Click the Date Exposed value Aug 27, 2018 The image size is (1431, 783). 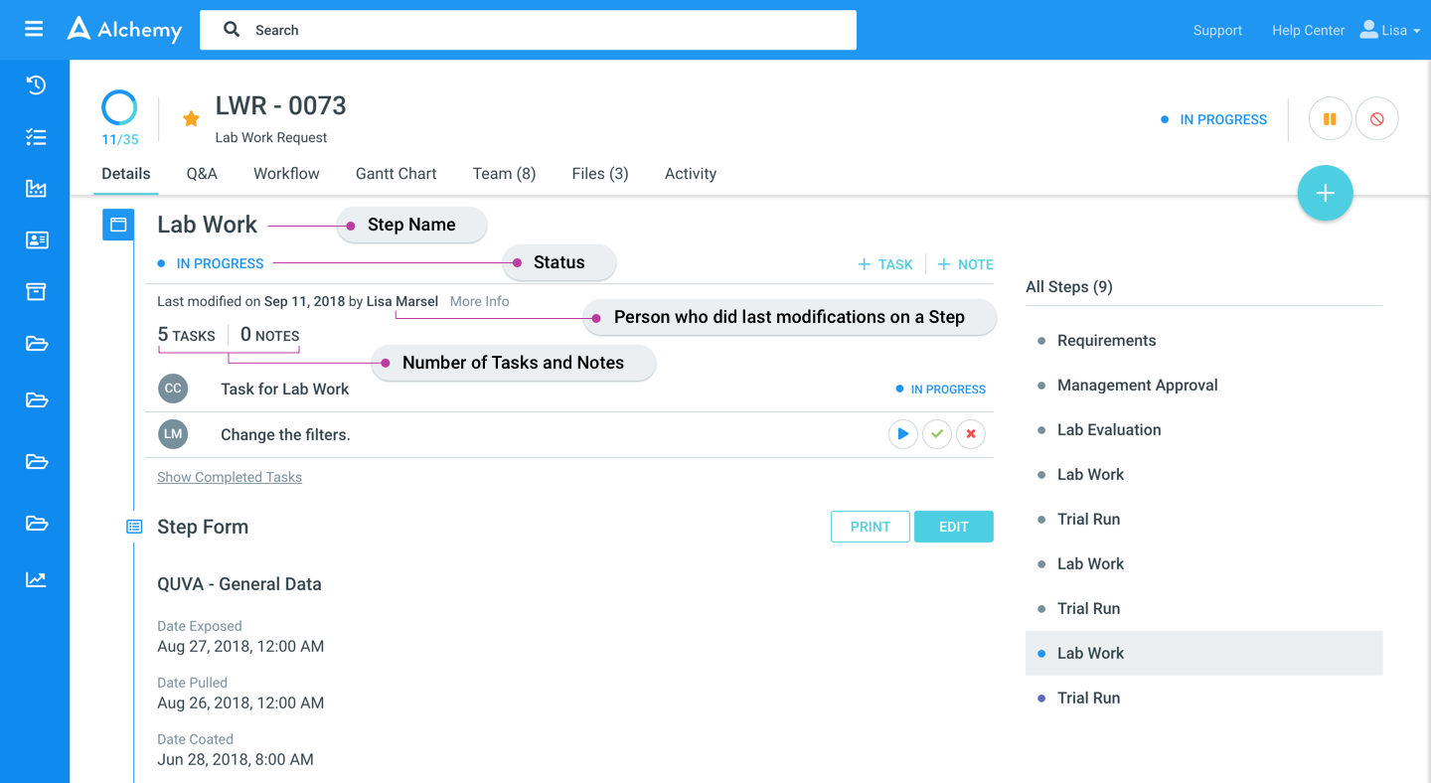point(240,646)
